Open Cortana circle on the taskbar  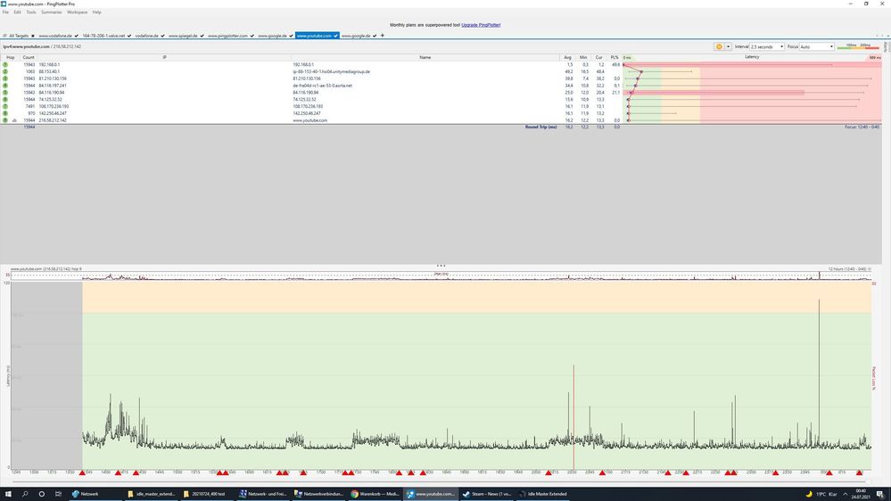[x=42, y=494]
